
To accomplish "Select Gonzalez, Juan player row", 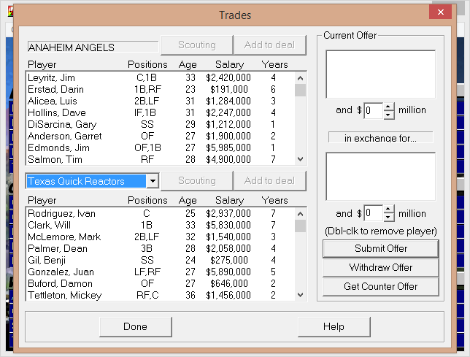I will (161, 272).
